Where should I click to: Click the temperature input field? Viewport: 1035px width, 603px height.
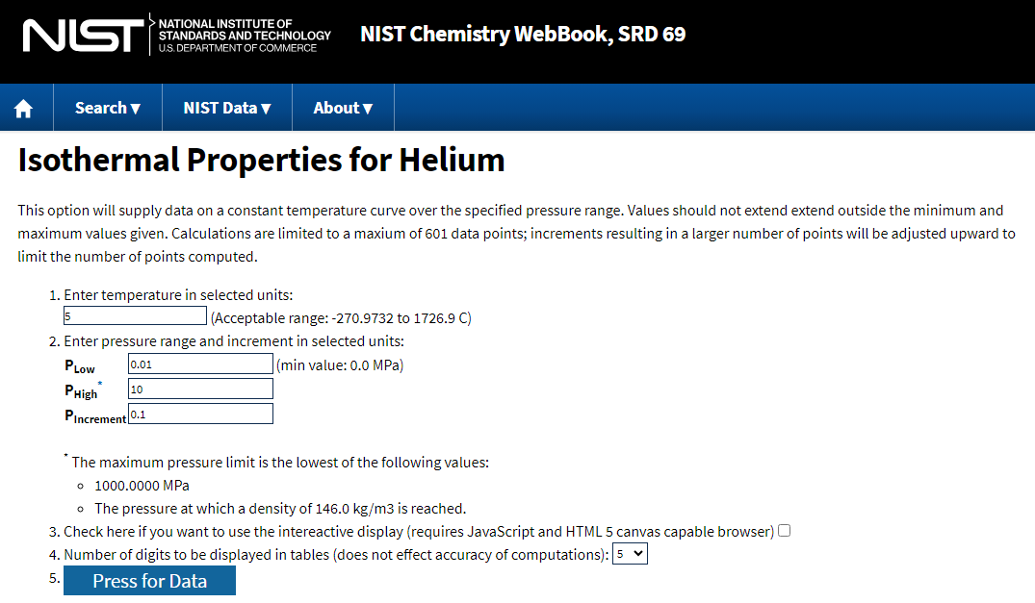coord(135,316)
